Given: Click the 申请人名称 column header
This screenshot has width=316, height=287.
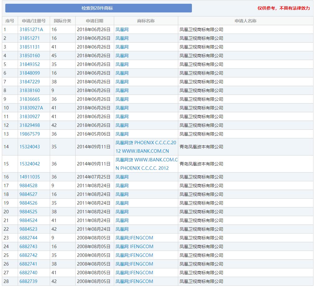Looking at the screenshot, I should [245, 21].
